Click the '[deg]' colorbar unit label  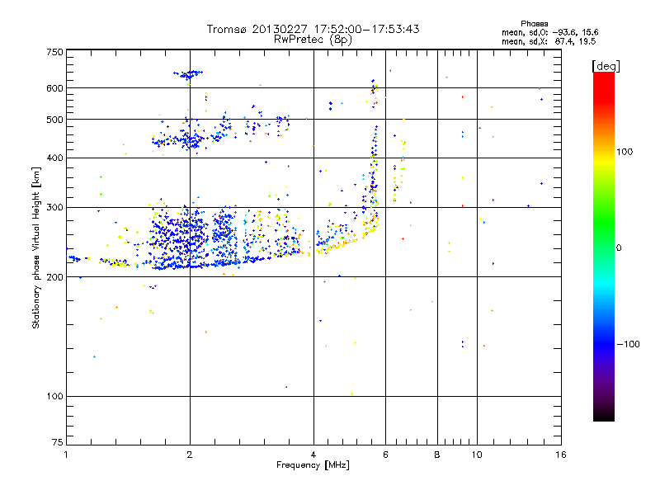[606, 66]
